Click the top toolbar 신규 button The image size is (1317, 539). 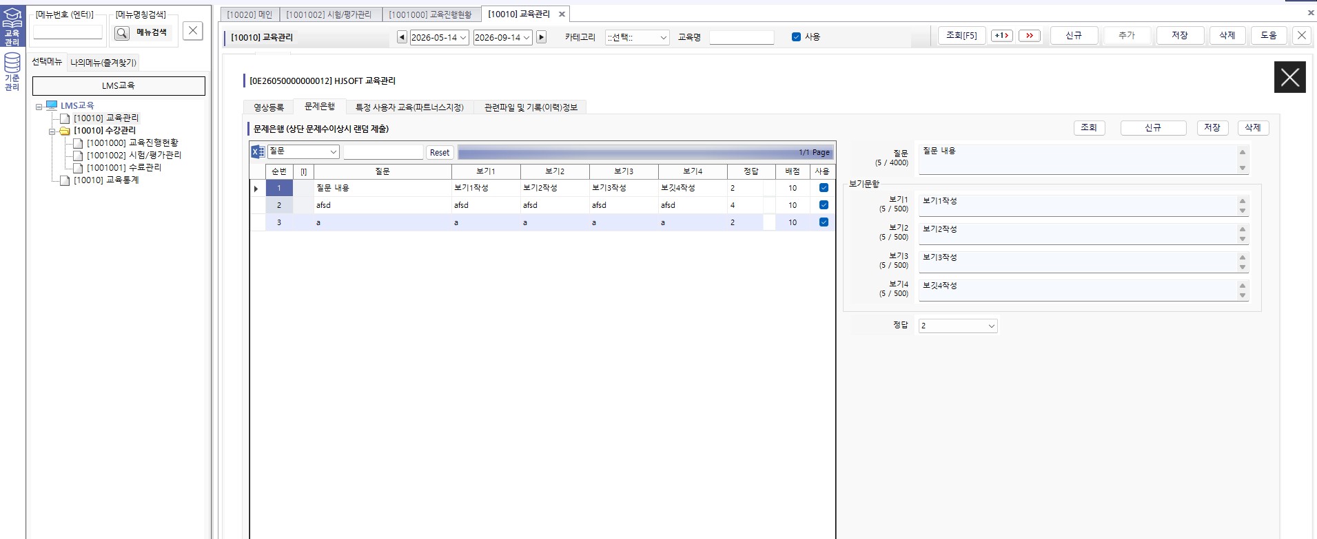coord(1074,36)
